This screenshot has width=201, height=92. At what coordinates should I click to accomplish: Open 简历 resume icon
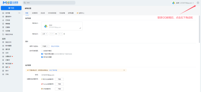click(3, 67)
